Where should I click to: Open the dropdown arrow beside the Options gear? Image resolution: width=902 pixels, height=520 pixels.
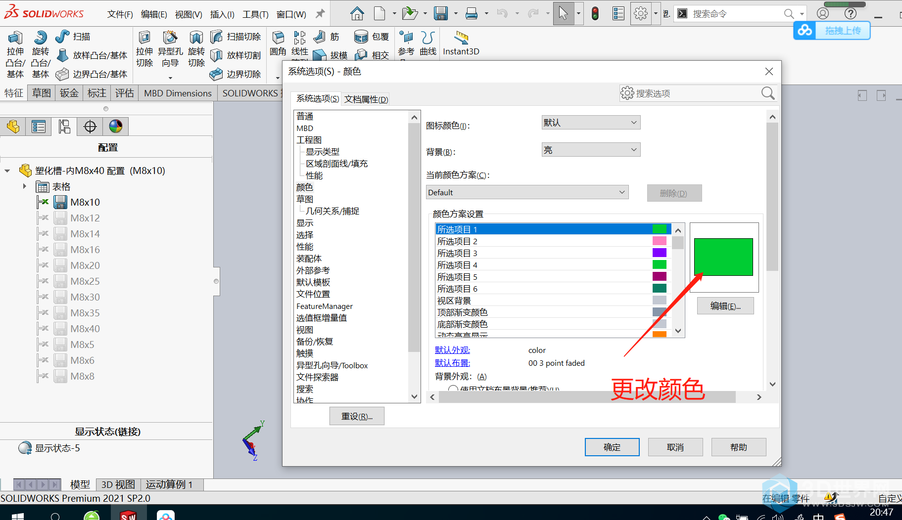pyautogui.click(x=656, y=13)
